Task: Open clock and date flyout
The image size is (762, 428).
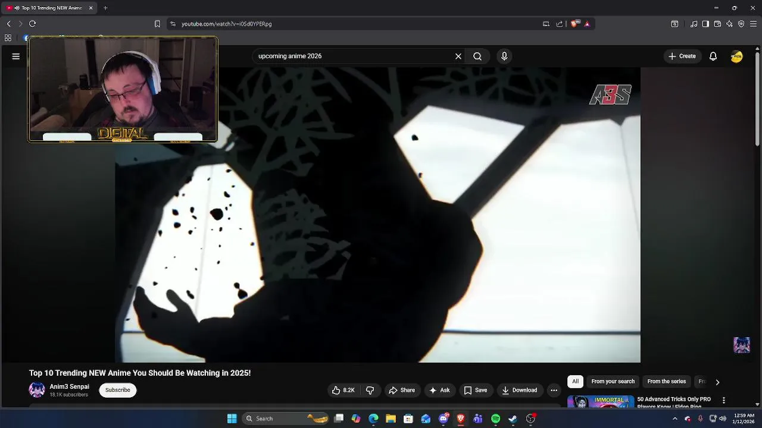Action: [x=744, y=418]
